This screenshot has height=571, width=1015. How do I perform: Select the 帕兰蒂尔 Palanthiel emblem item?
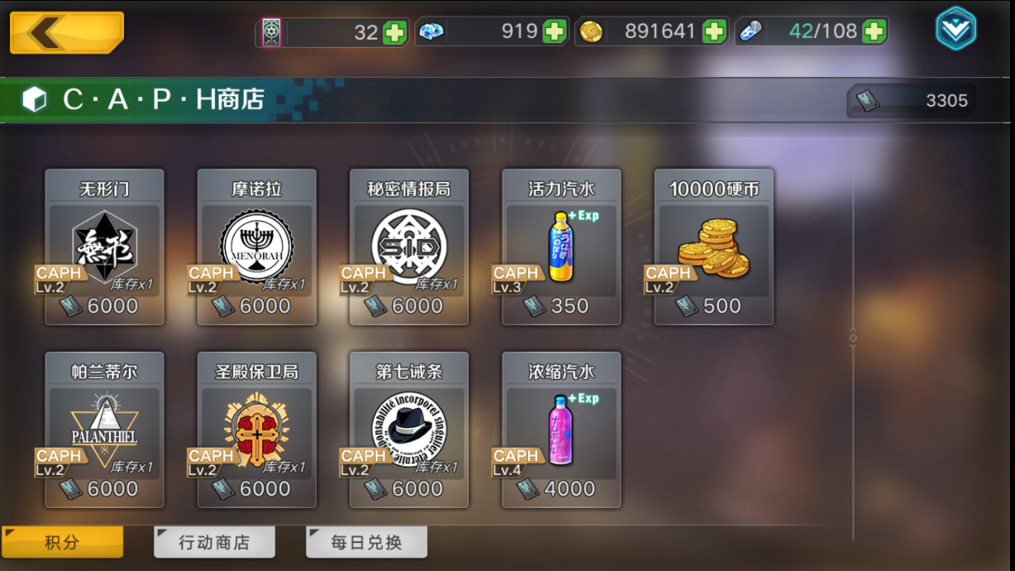[x=105, y=430]
